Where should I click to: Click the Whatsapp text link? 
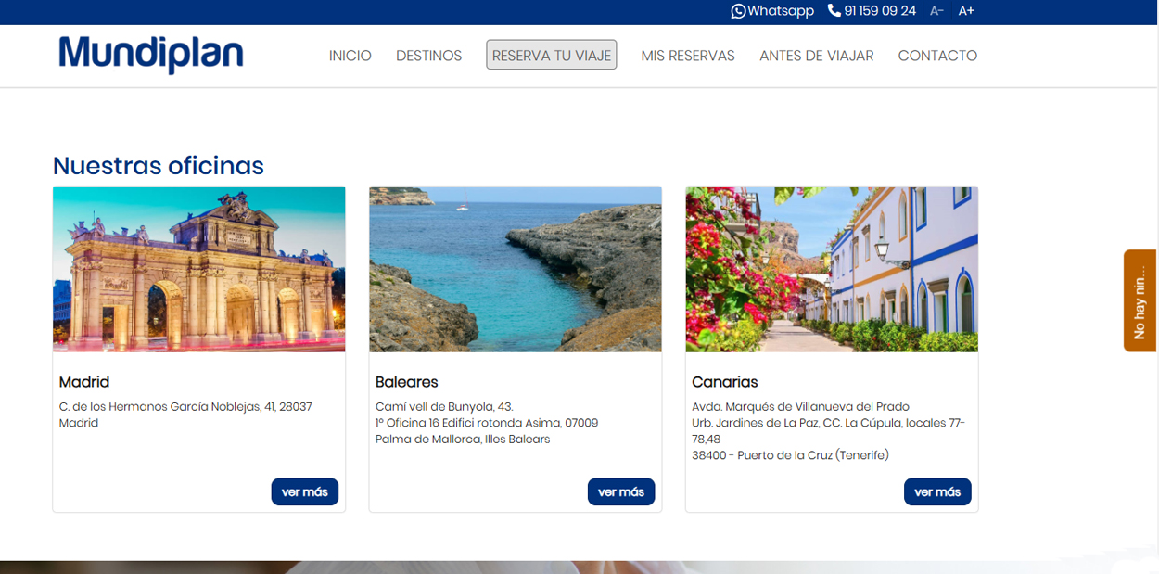781,11
